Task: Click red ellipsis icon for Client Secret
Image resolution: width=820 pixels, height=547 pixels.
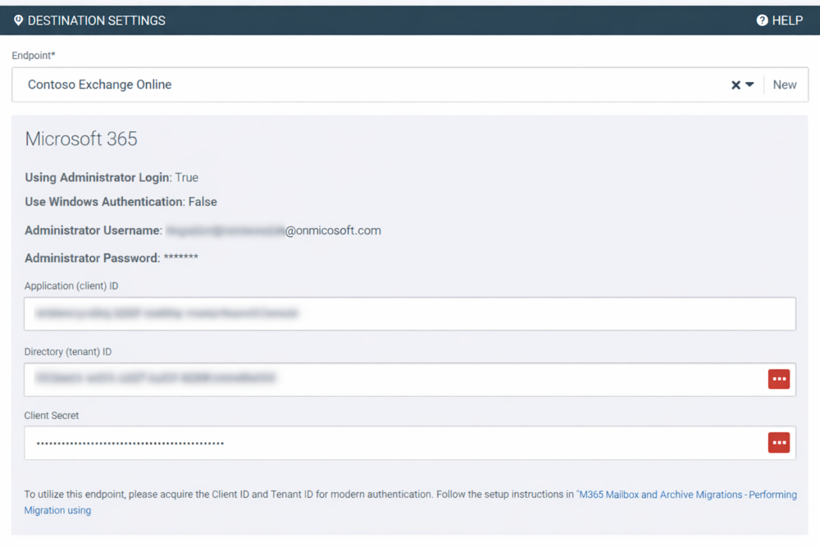Action: click(778, 443)
